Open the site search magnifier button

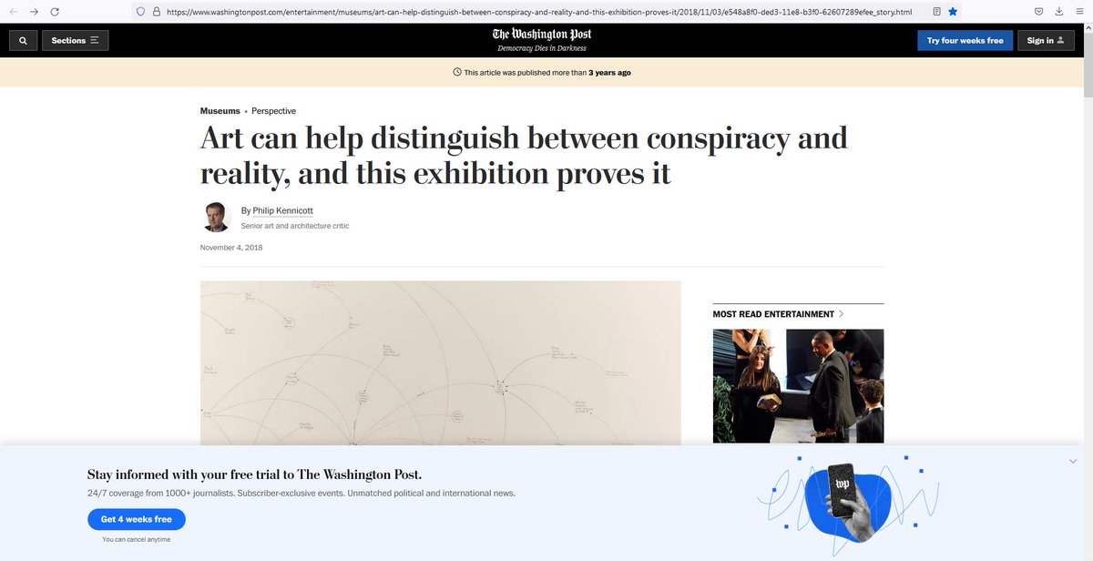(22, 40)
